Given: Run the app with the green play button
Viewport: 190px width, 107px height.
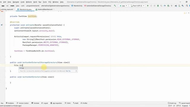Looking at the screenshot, I should click(148, 6).
